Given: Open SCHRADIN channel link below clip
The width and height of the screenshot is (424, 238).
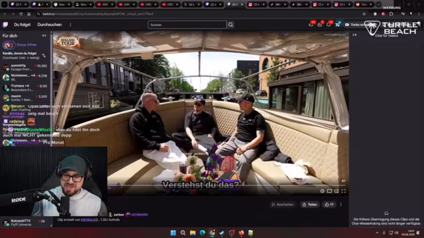Looking at the screenshot, I should point(140,215).
